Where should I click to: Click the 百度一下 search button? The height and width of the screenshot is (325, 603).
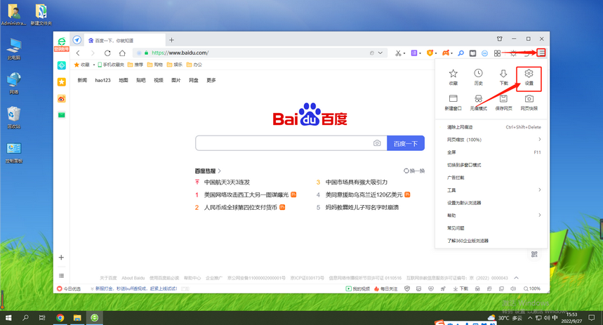pyautogui.click(x=406, y=143)
